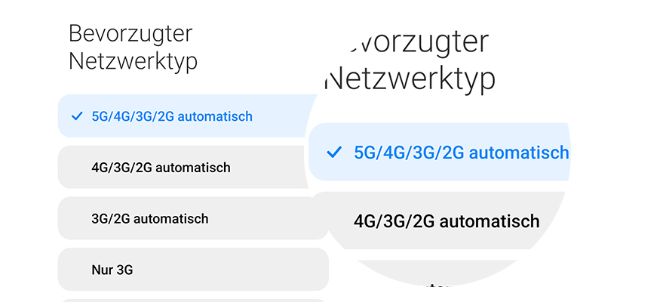Tap the magnified 4G/3G/2G automatisch label
663x302 pixels.
click(447, 221)
